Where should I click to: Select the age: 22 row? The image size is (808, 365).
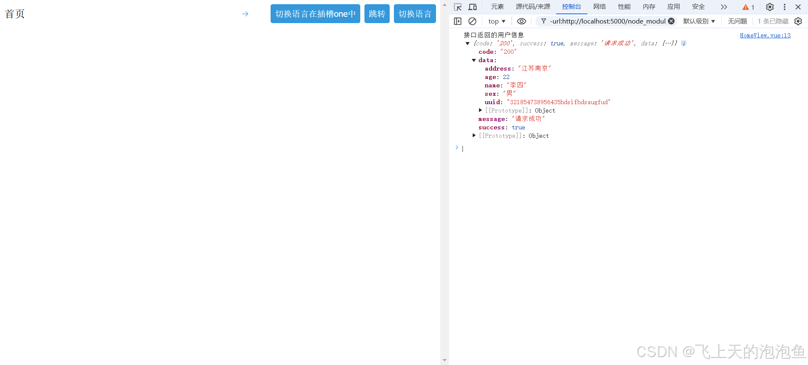pos(497,77)
